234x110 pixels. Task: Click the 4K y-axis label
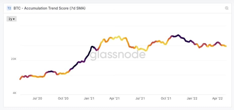pos(15,93)
